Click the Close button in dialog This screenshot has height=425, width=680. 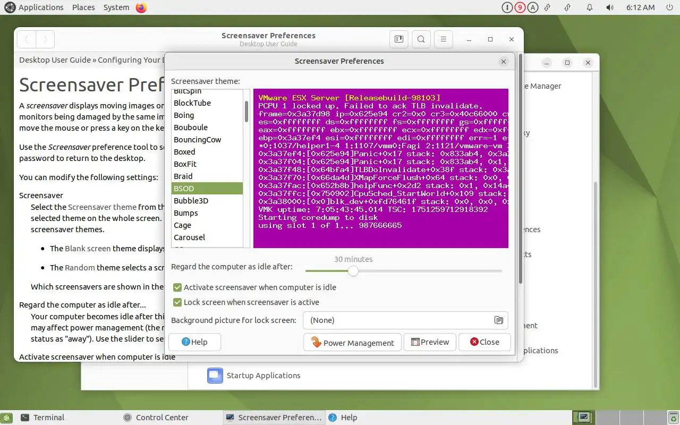coord(484,342)
